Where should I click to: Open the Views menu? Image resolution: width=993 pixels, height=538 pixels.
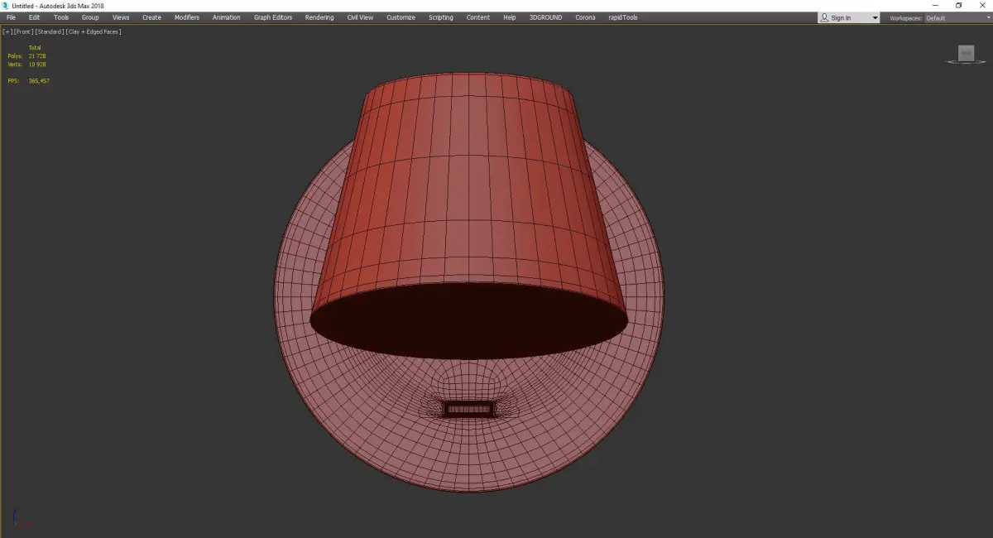(121, 17)
